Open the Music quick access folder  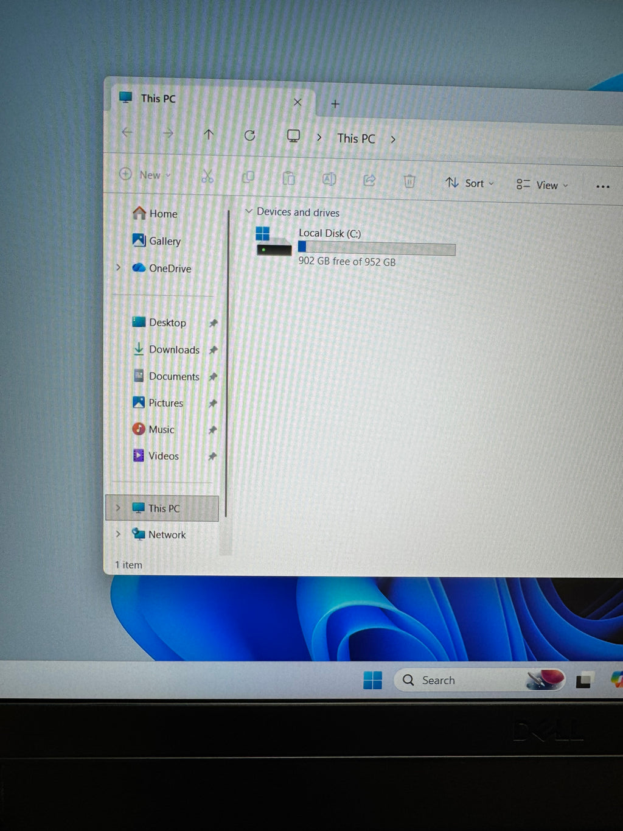click(x=153, y=429)
